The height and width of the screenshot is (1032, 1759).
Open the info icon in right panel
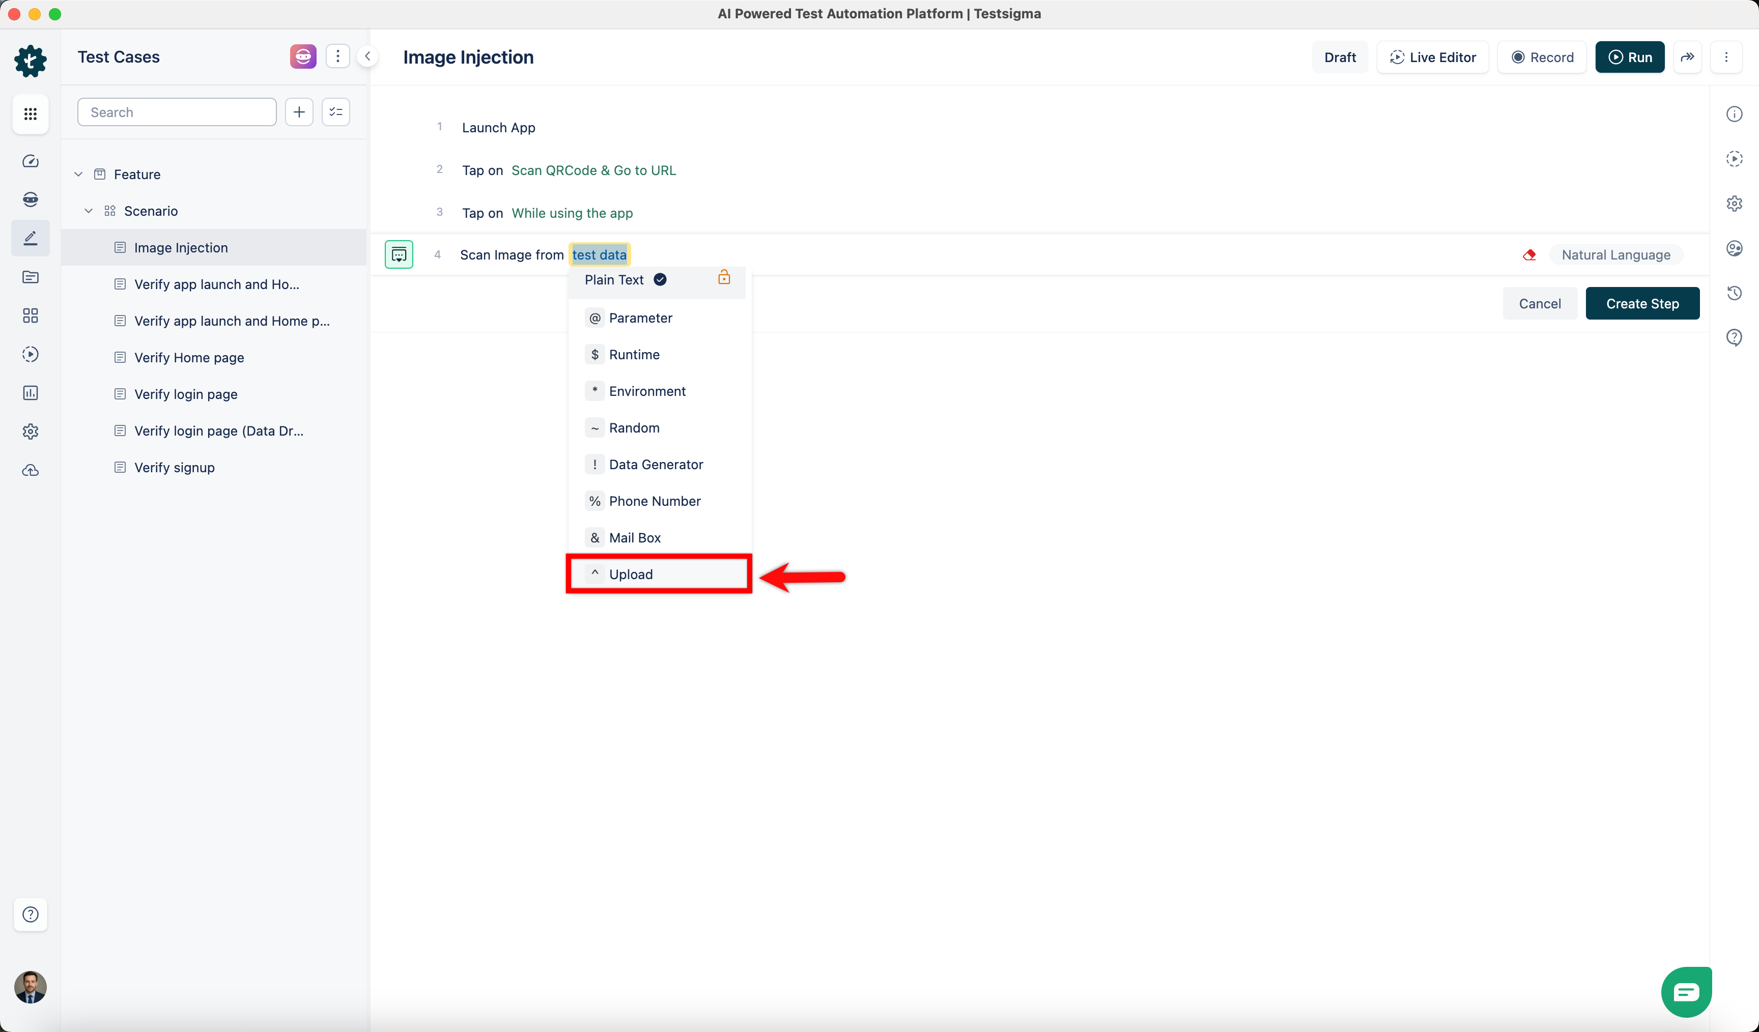pos(1734,114)
